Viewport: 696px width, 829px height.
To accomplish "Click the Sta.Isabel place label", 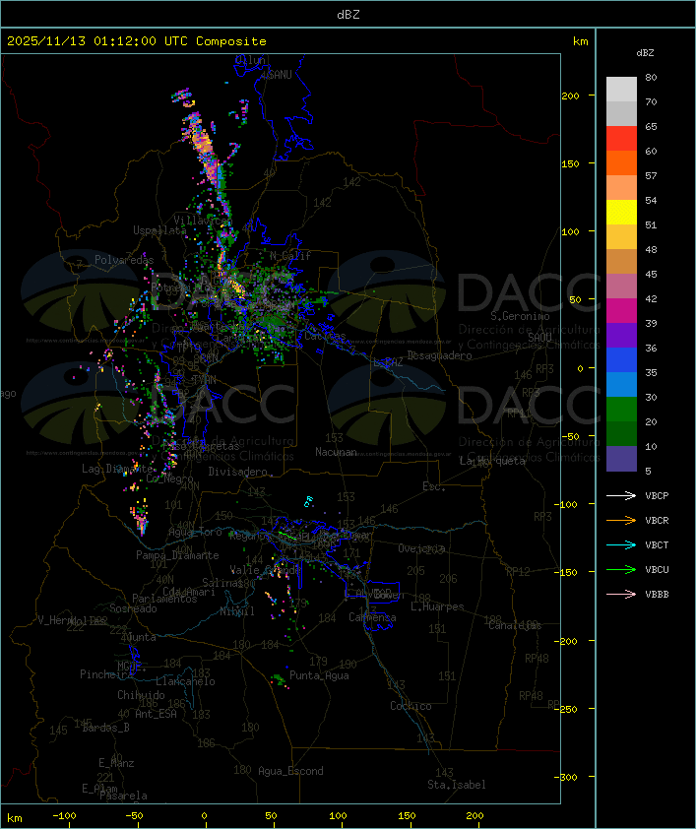I will pos(457,785).
